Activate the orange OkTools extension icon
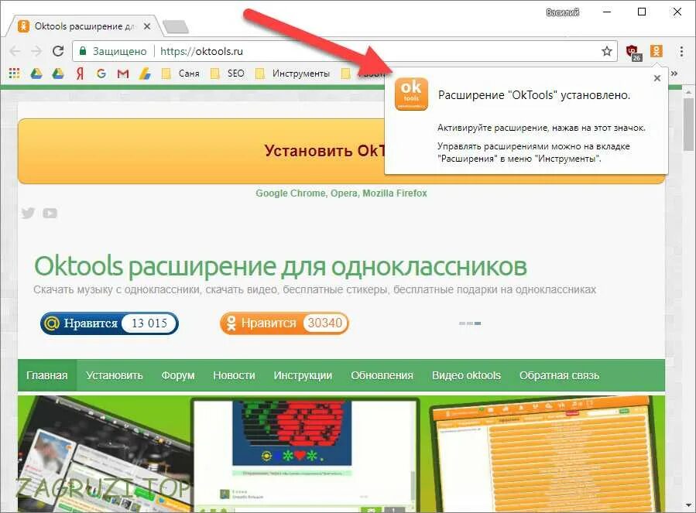Viewport: 696px width, 513px height. pos(657,51)
